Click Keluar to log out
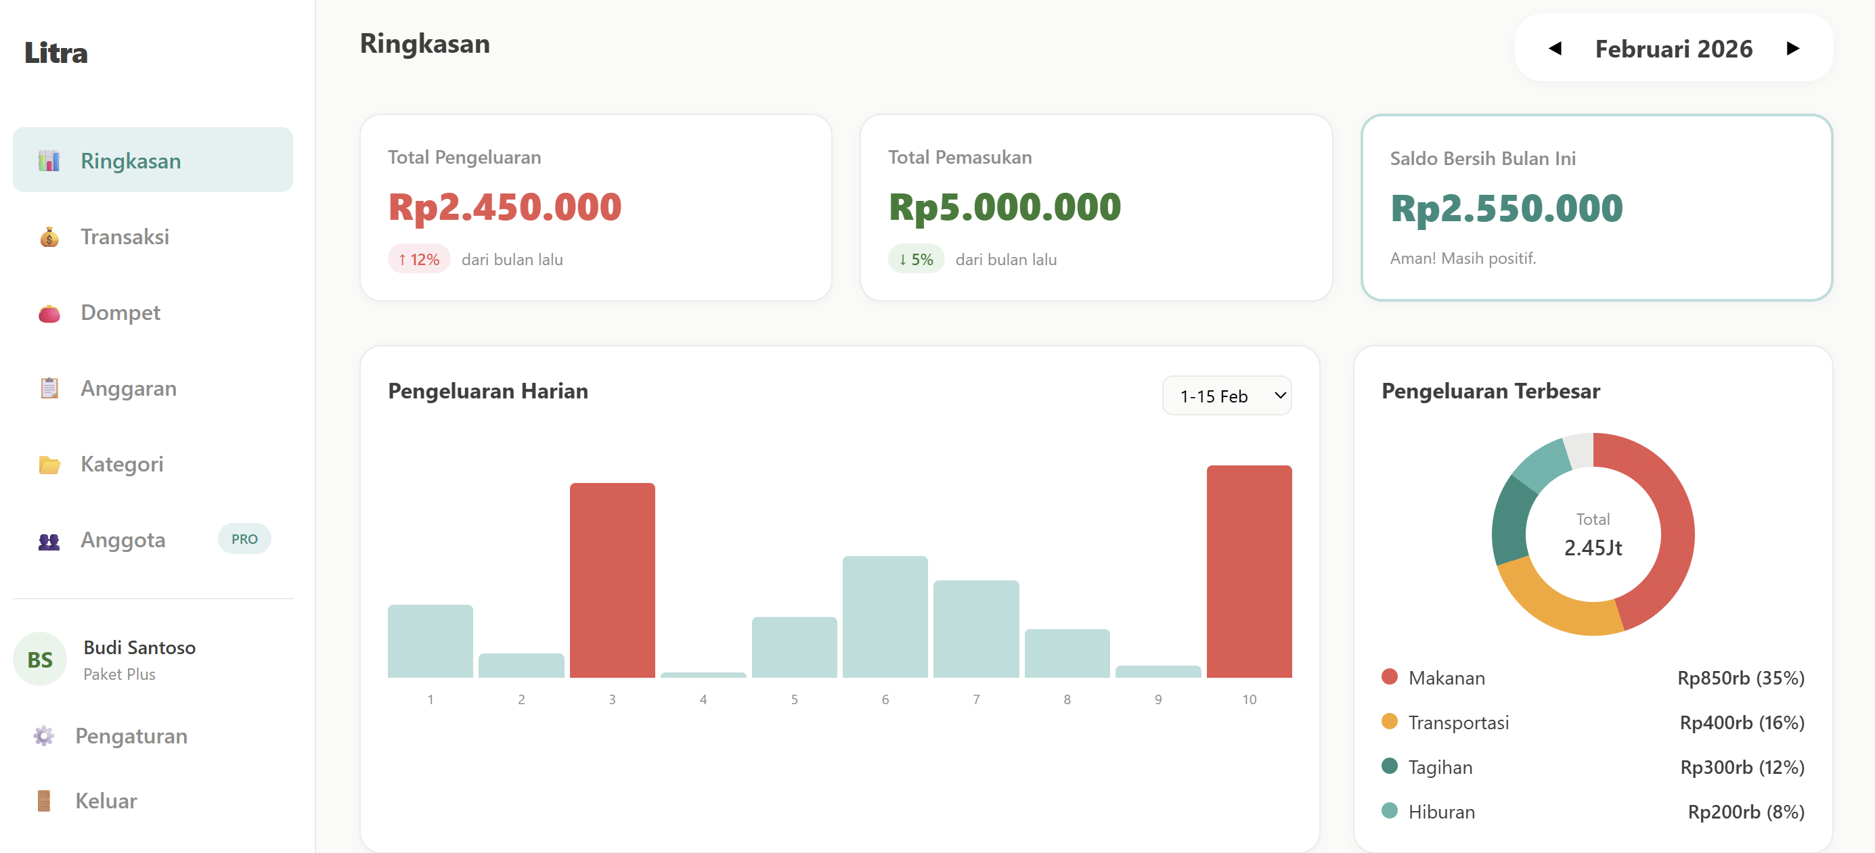The width and height of the screenshot is (1875, 853). (x=153, y=801)
